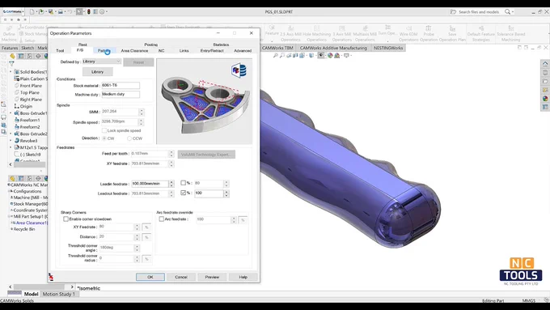Click the Help button
Screen dimensions: 550x310
[243, 277]
